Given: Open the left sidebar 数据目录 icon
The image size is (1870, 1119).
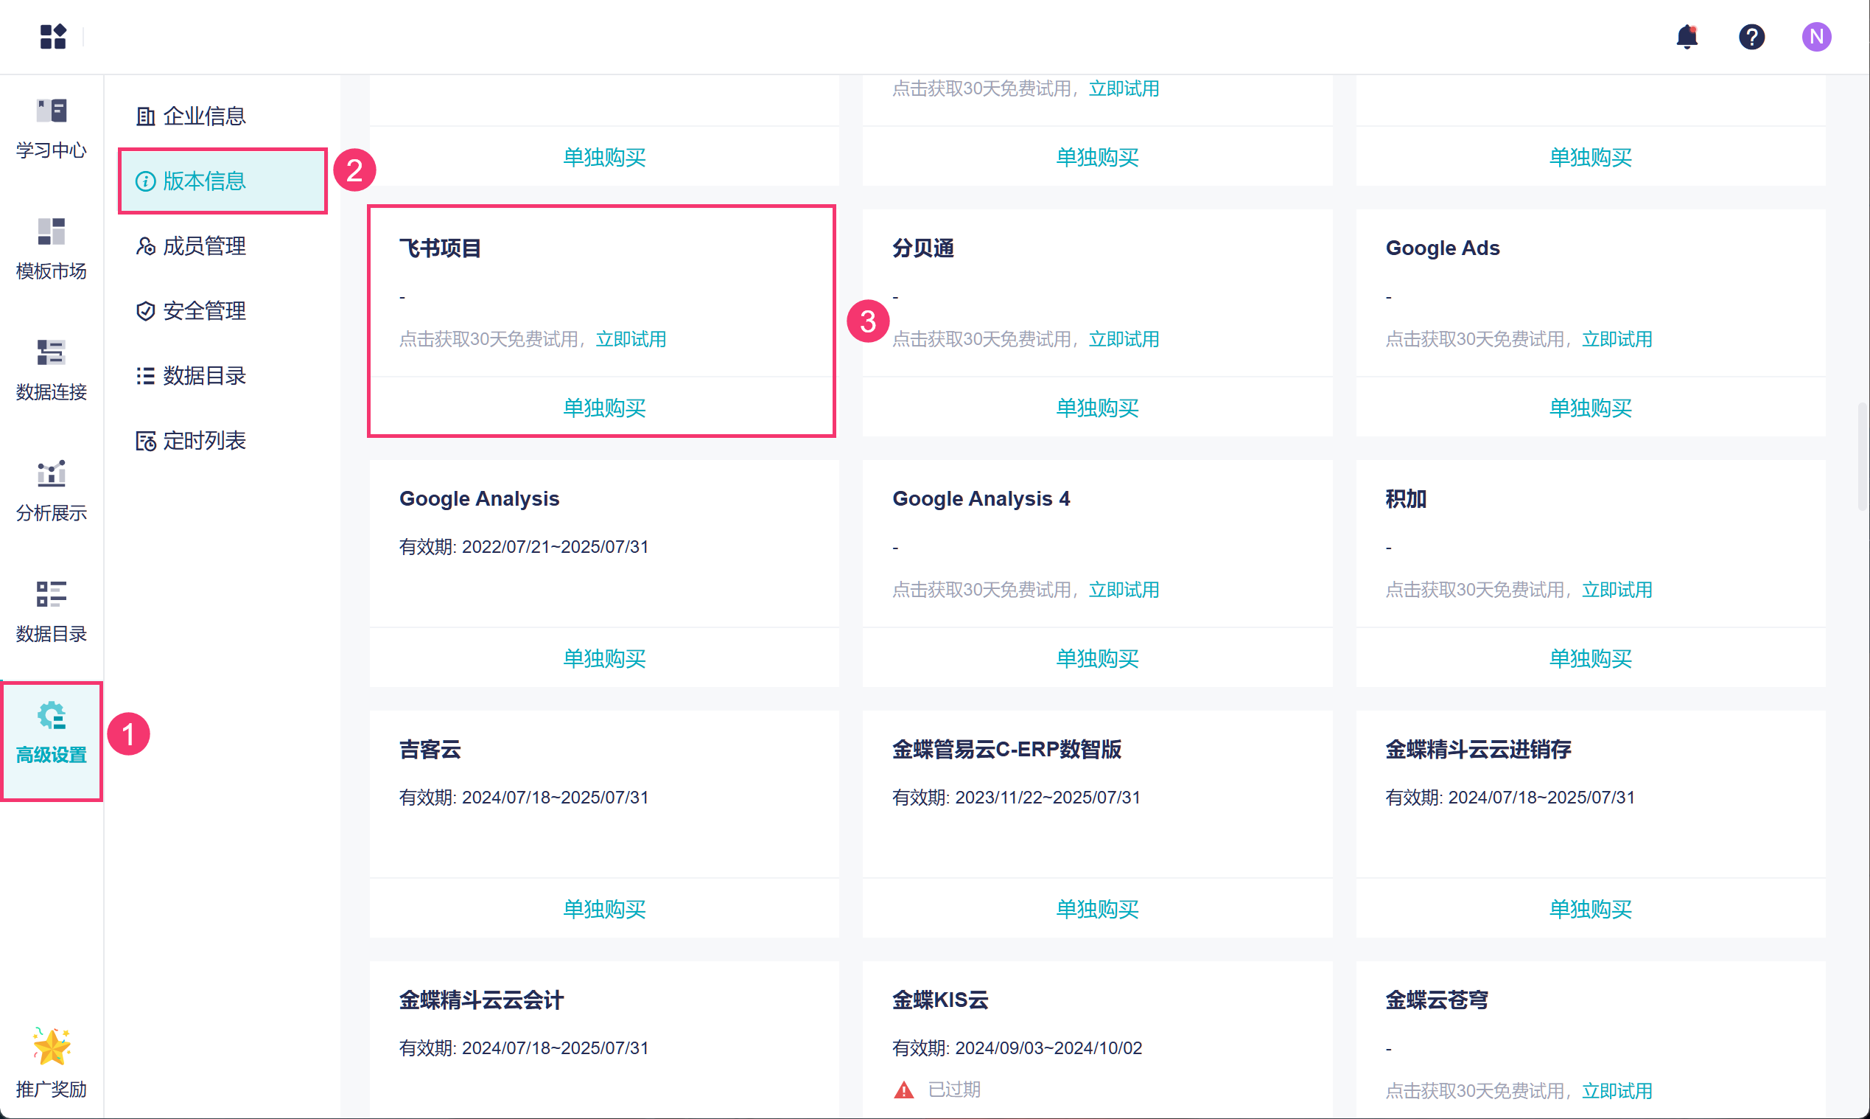Looking at the screenshot, I should tap(52, 594).
